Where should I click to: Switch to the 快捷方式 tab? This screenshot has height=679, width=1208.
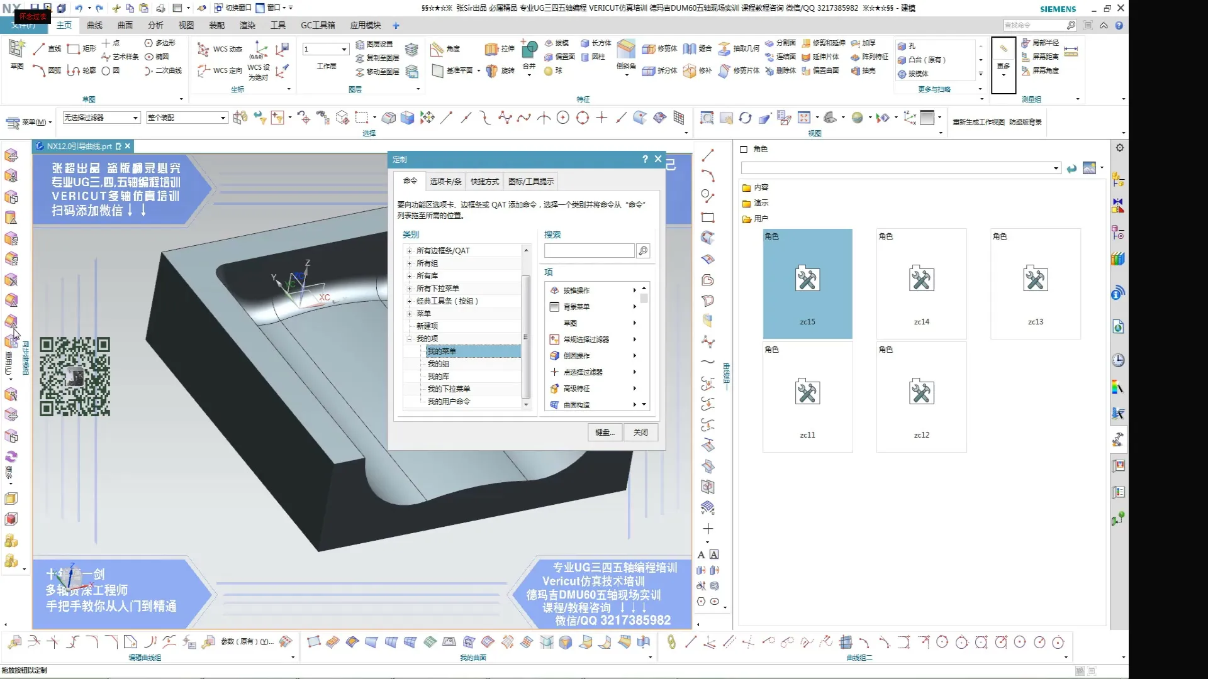[484, 182]
